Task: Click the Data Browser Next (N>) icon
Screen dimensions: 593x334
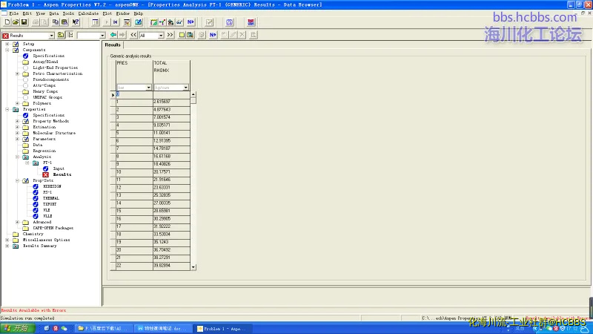Action: [x=213, y=35]
